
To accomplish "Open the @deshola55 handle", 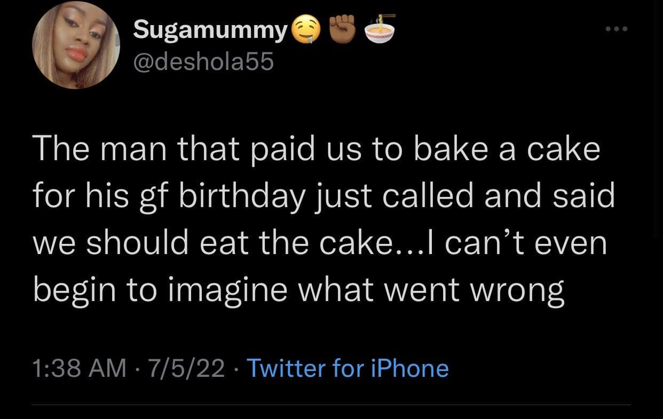I will (203, 62).
